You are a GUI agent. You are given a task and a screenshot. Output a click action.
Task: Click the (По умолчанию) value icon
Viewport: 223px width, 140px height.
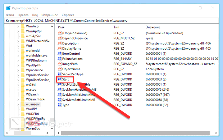coord(59,33)
